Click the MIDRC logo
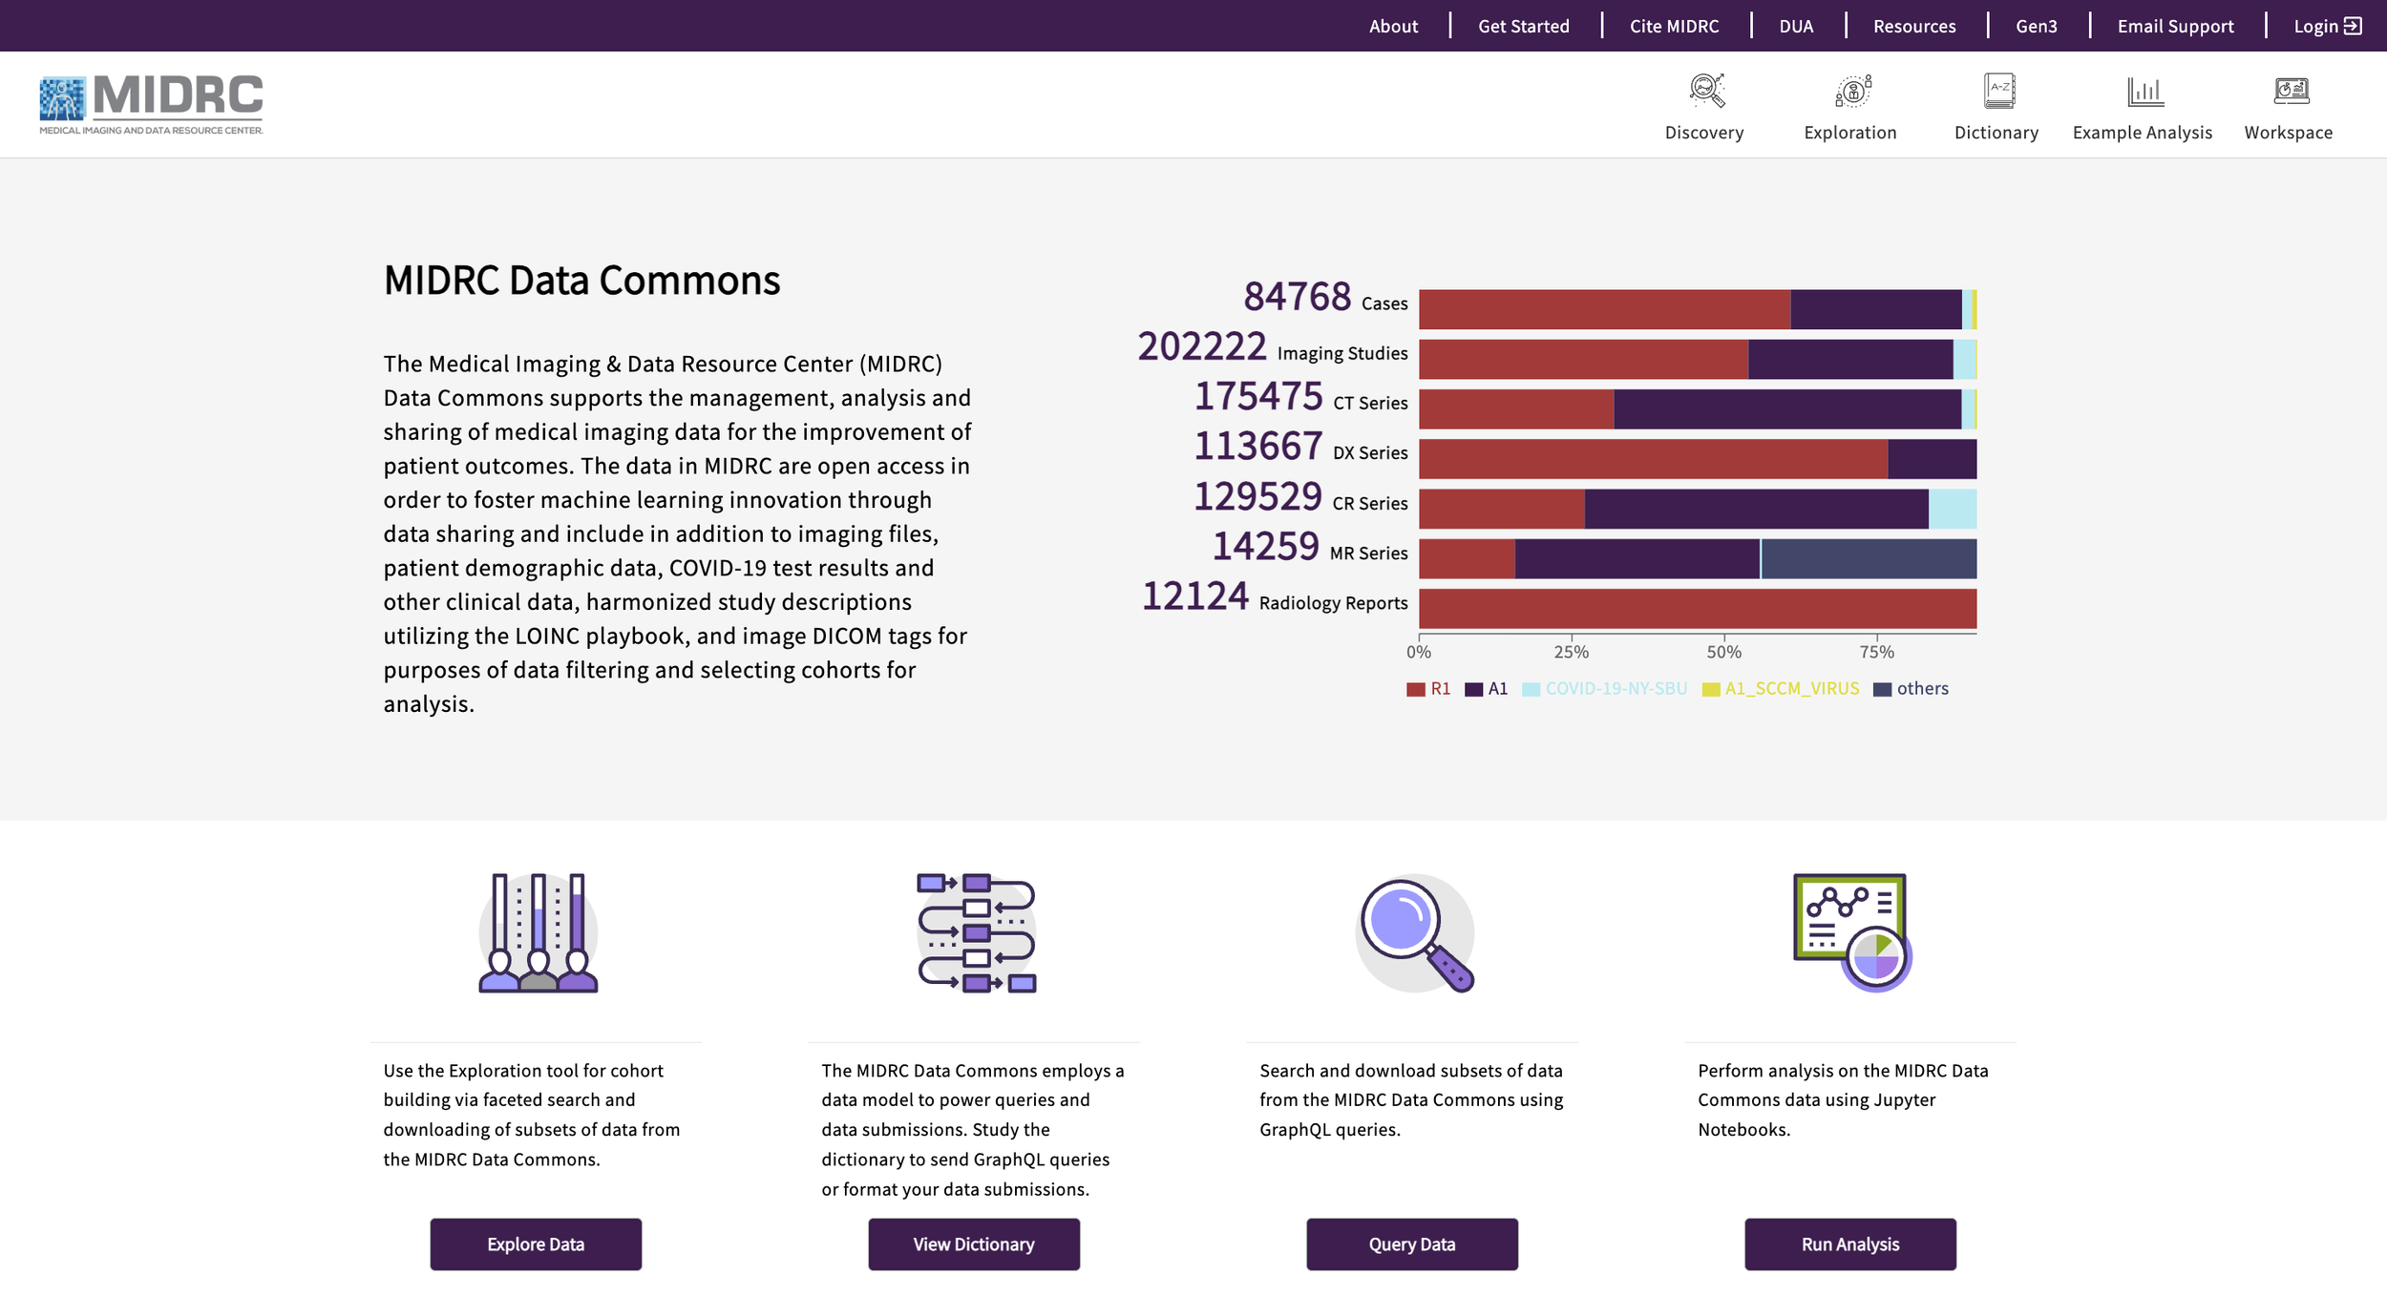 pyautogui.click(x=151, y=103)
